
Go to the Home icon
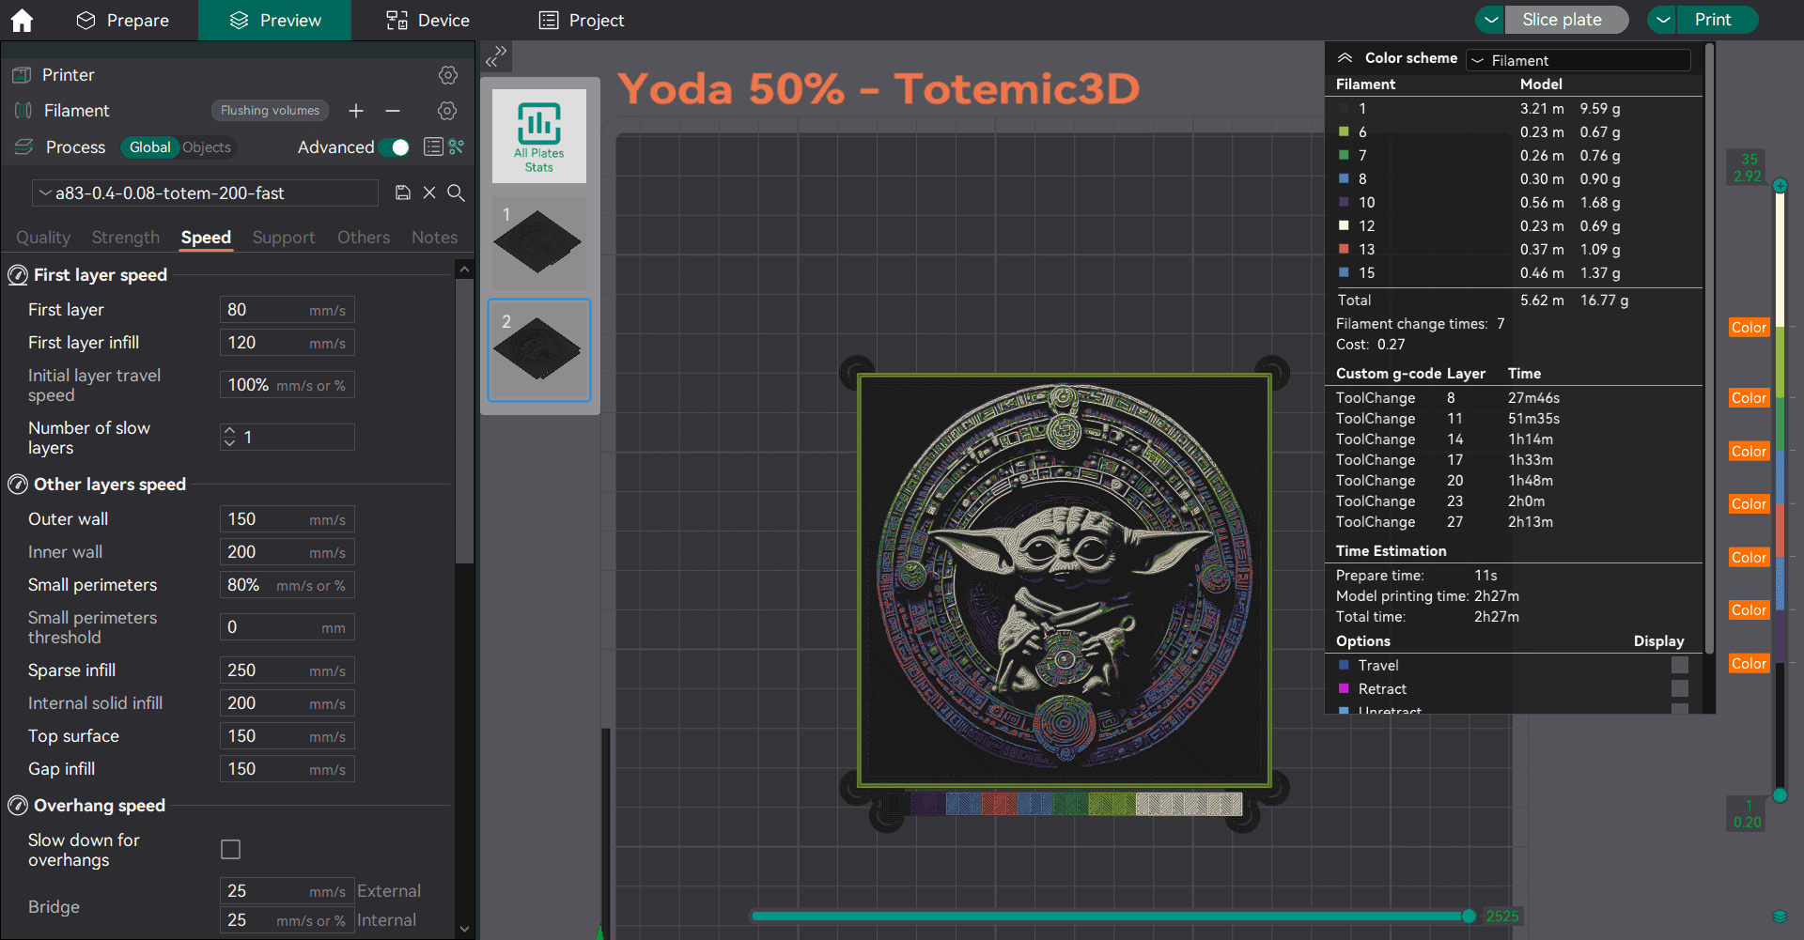tap(22, 20)
